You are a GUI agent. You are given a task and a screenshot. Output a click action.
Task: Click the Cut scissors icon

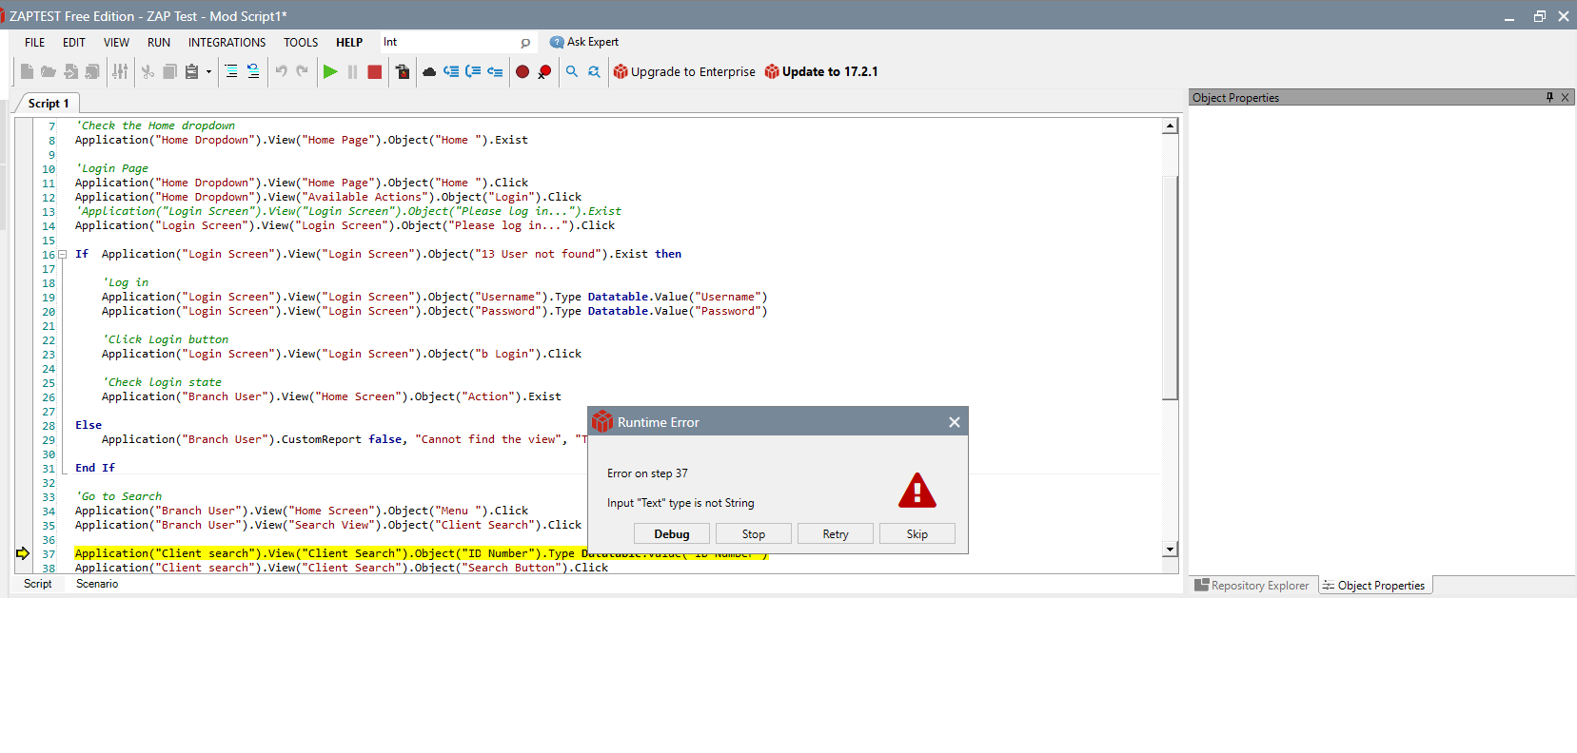click(x=148, y=71)
